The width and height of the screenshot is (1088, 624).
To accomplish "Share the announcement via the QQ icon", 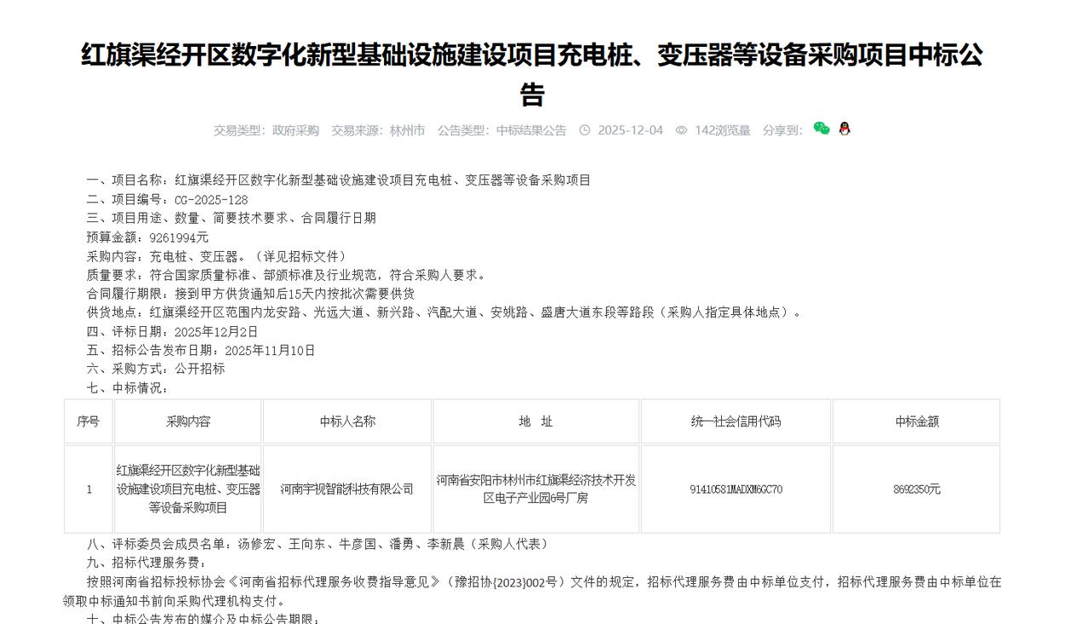I will (x=842, y=129).
